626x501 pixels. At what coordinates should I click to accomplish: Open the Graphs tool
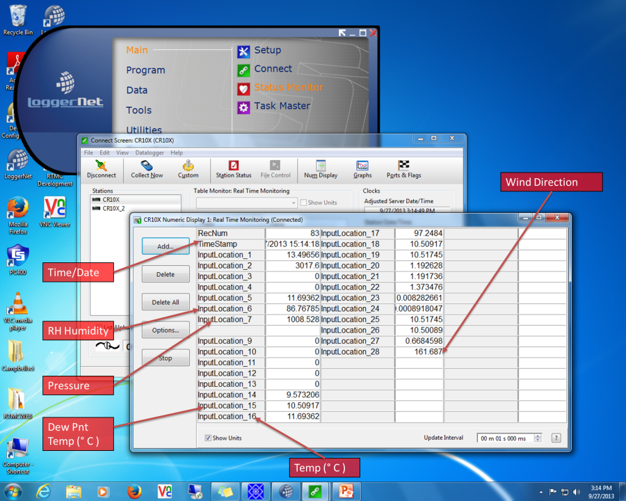tap(362, 169)
